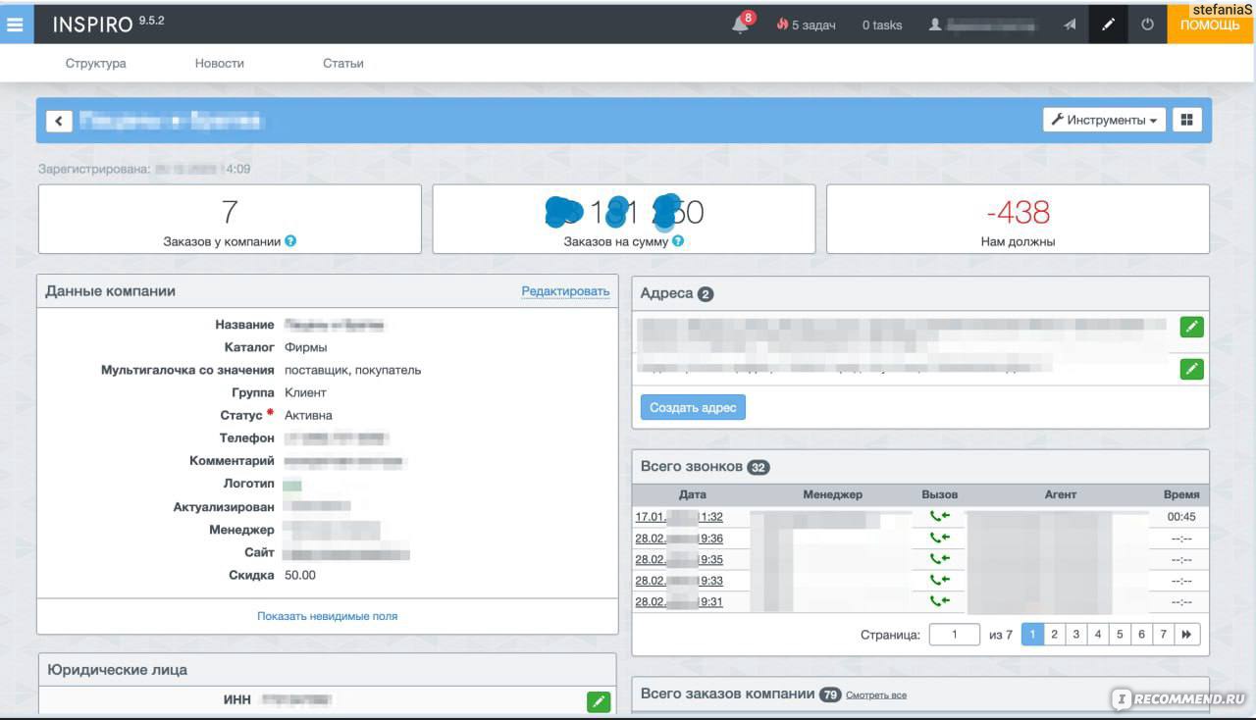Edit the ИНН legal entity row
Image resolution: width=1256 pixels, height=720 pixels.
pyautogui.click(x=599, y=701)
